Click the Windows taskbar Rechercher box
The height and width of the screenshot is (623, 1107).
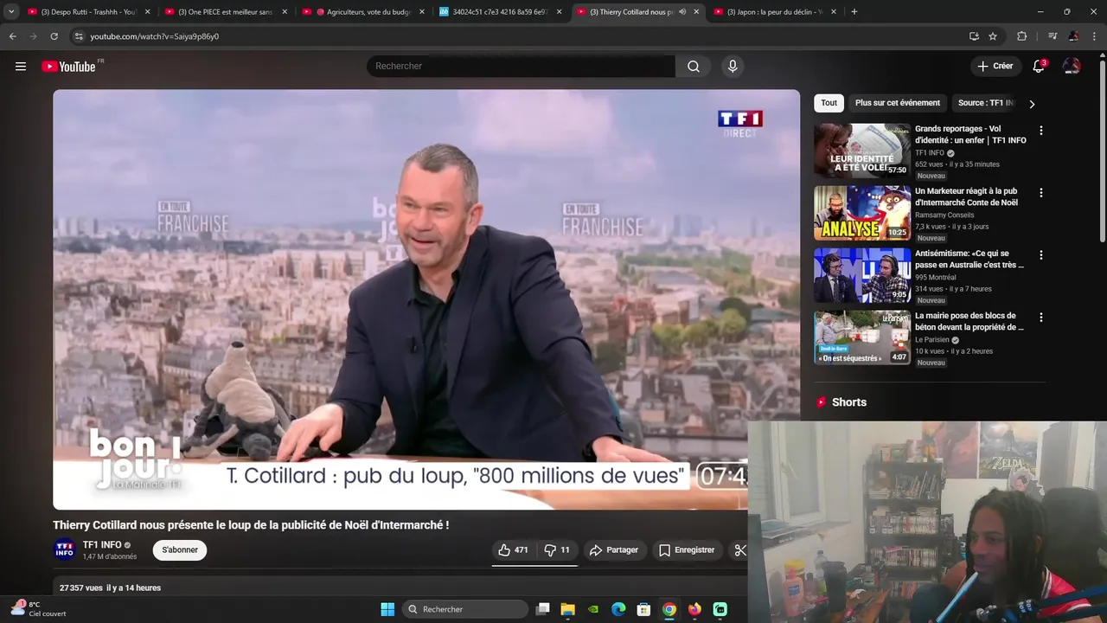click(x=466, y=609)
